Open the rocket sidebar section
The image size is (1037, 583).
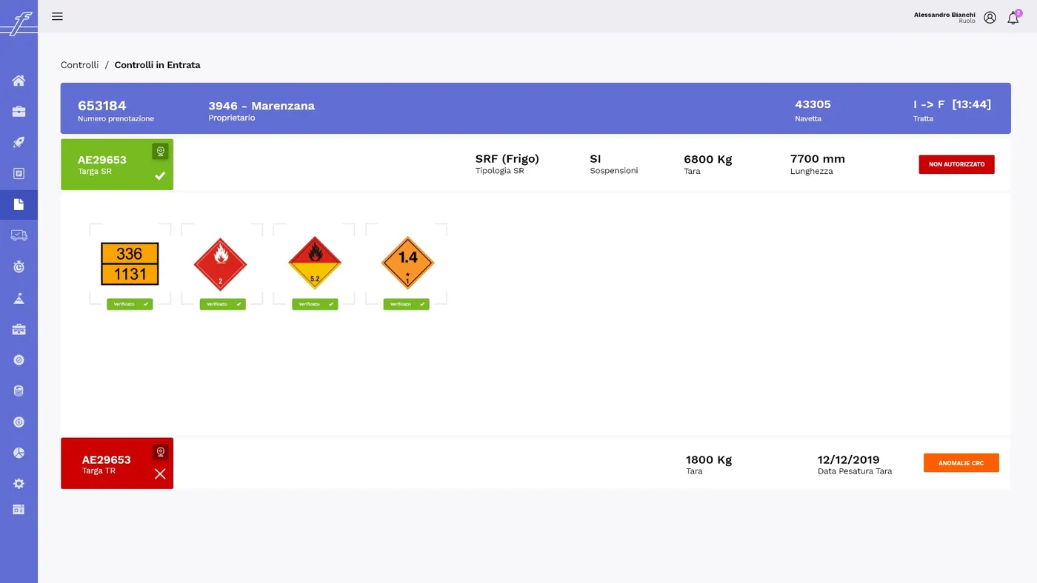click(19, 143)
